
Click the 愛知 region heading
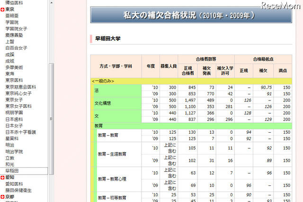[x=9, y=177]
